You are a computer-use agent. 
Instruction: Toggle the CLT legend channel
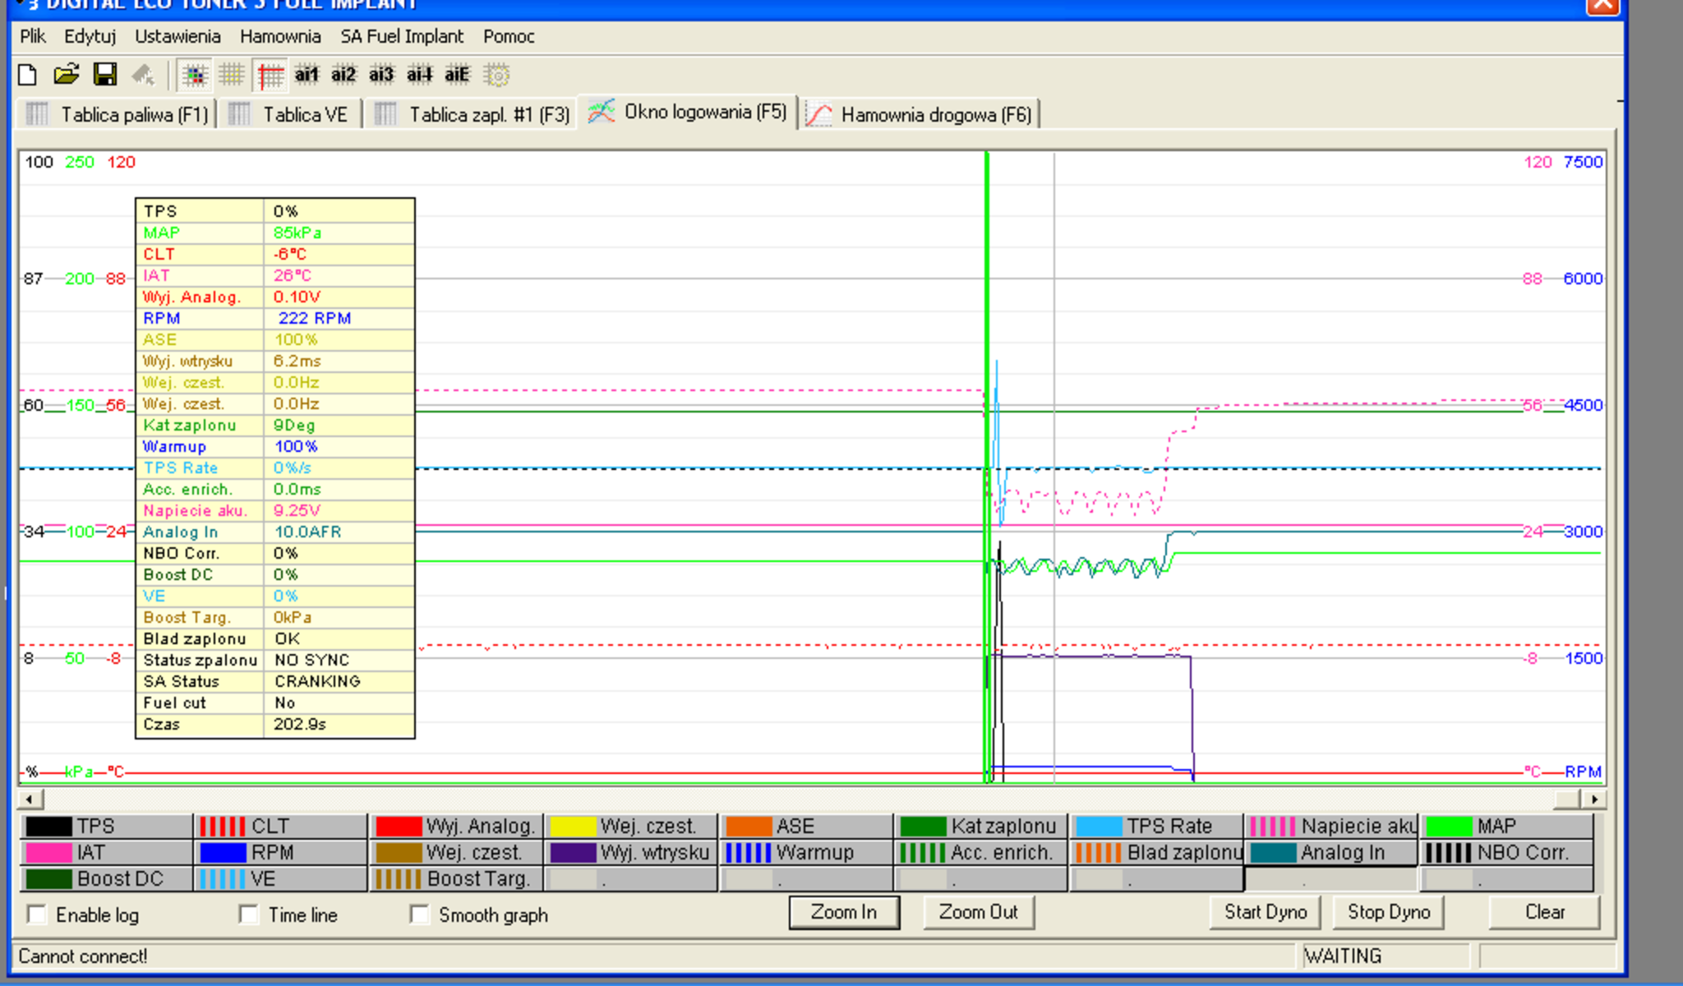tap(280, 826)
